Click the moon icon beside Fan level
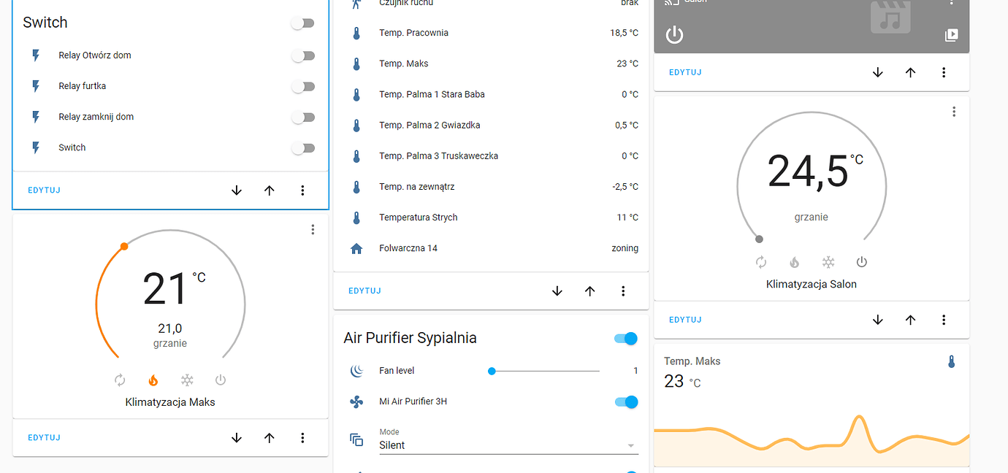Viewport: 1008px width, 473px height. click(x=356, y=371)
